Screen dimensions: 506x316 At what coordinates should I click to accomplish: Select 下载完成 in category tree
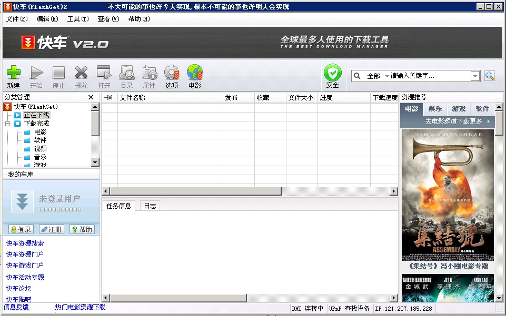[37, 124]
